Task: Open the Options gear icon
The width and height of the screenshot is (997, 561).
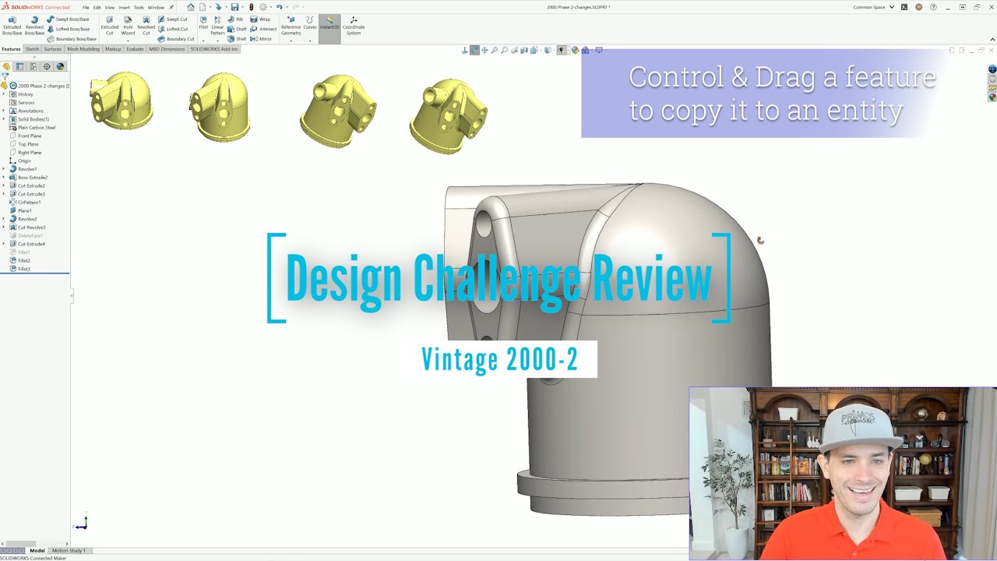Action: 263,7
